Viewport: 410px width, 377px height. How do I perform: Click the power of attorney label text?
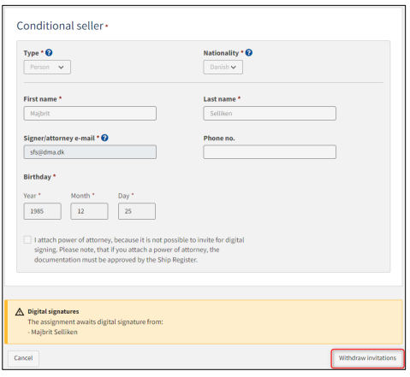[x=140, y=250]
